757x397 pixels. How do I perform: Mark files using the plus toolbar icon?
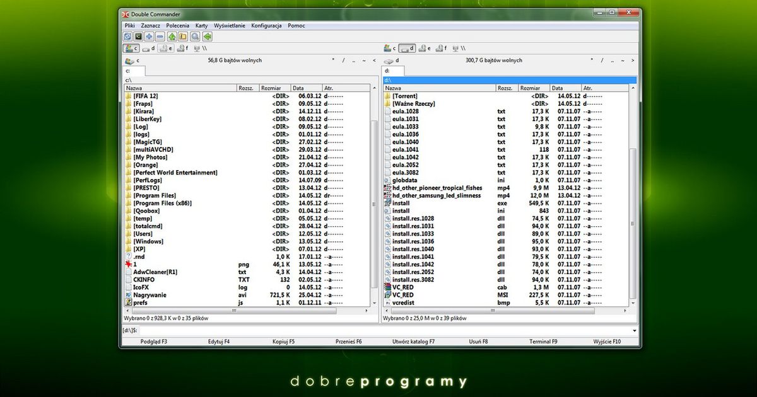[x=150, y=37]
